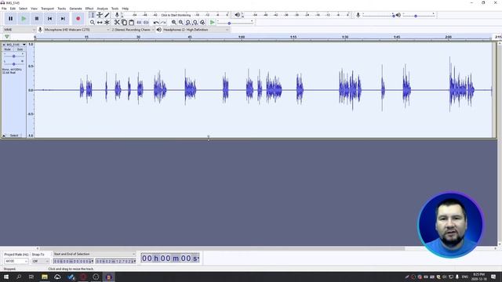The width and height of the screenshot is (502, 282).
Task: Open the File menu
Action: pos(4,9)
